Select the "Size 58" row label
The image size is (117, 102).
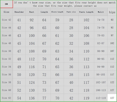6,82
